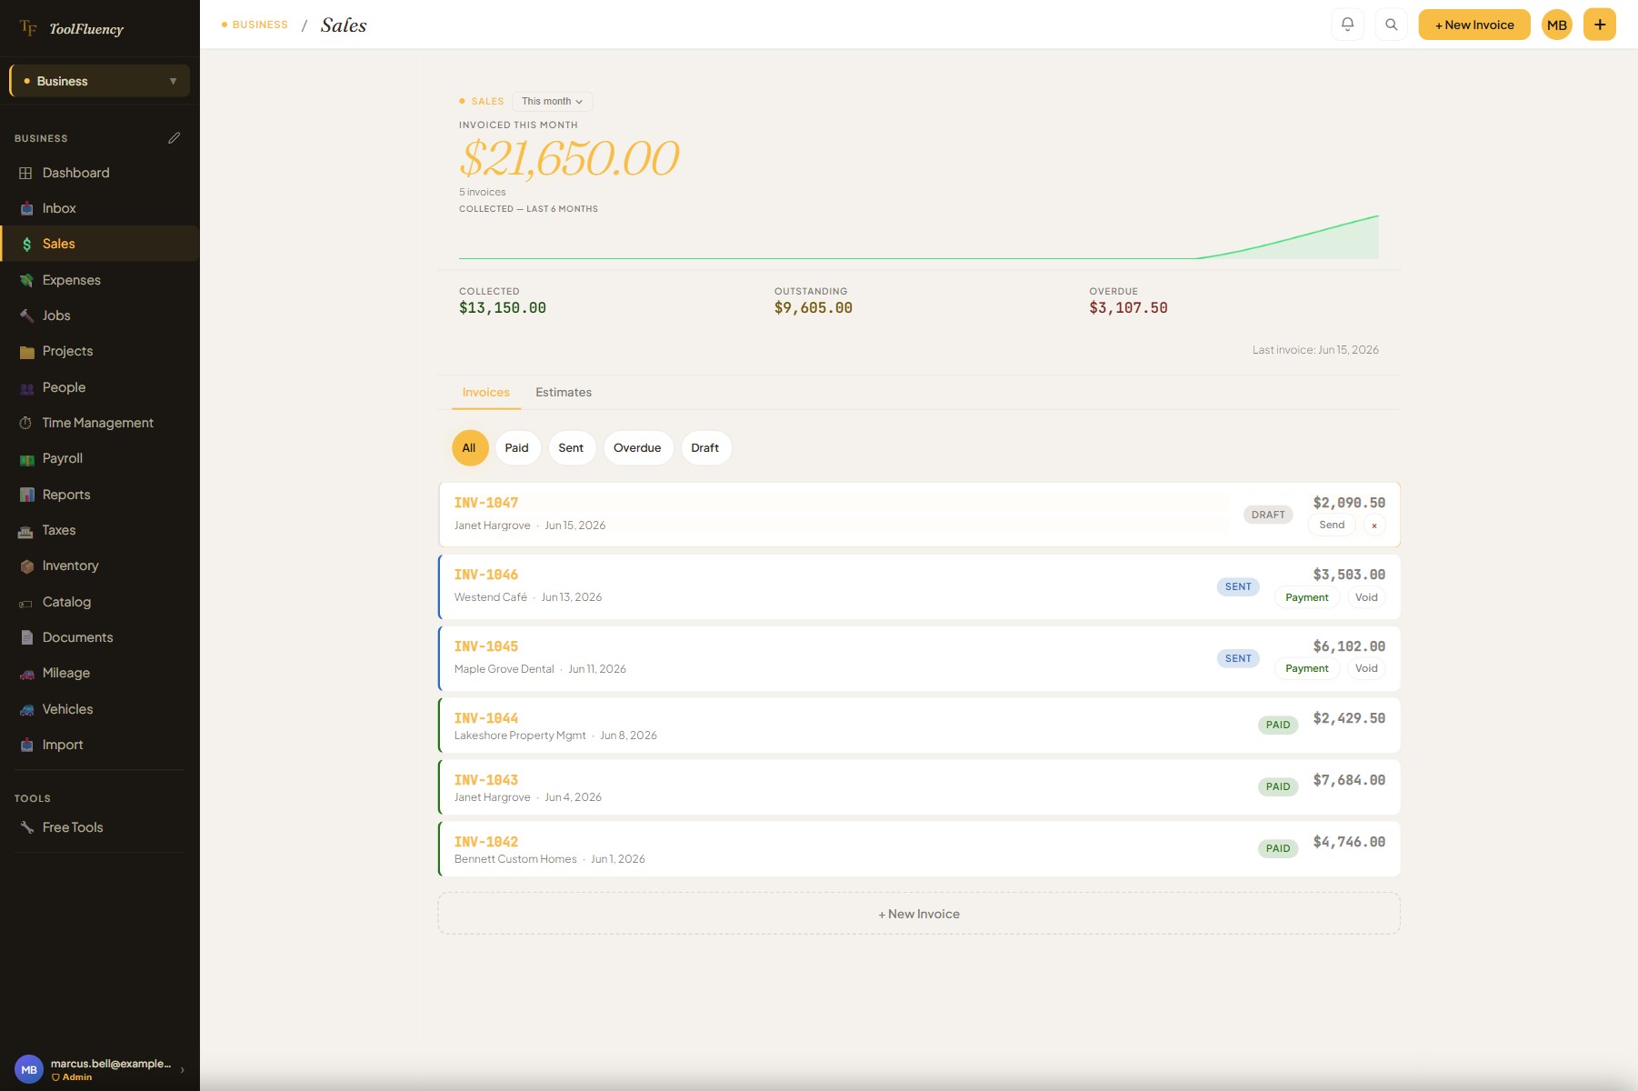Open Time Management in the sidebar
The height and width of the screenshot is (1091, 1638).
coord(100,423)
